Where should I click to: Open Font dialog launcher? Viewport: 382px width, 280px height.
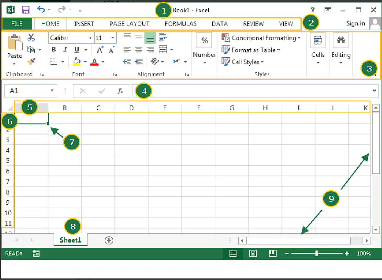click(115, 74)
